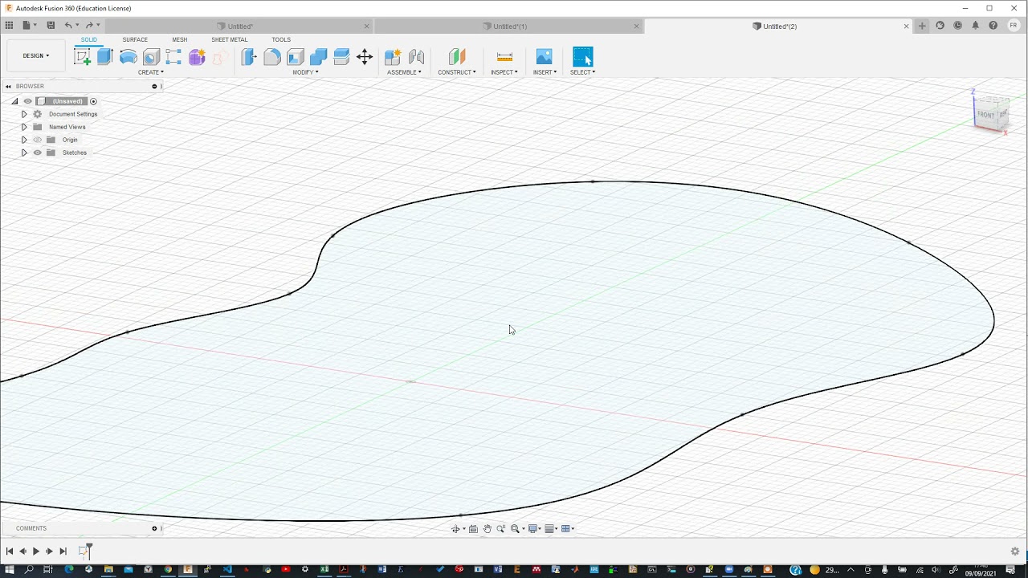Click the Look At icon

click(473, 528)
